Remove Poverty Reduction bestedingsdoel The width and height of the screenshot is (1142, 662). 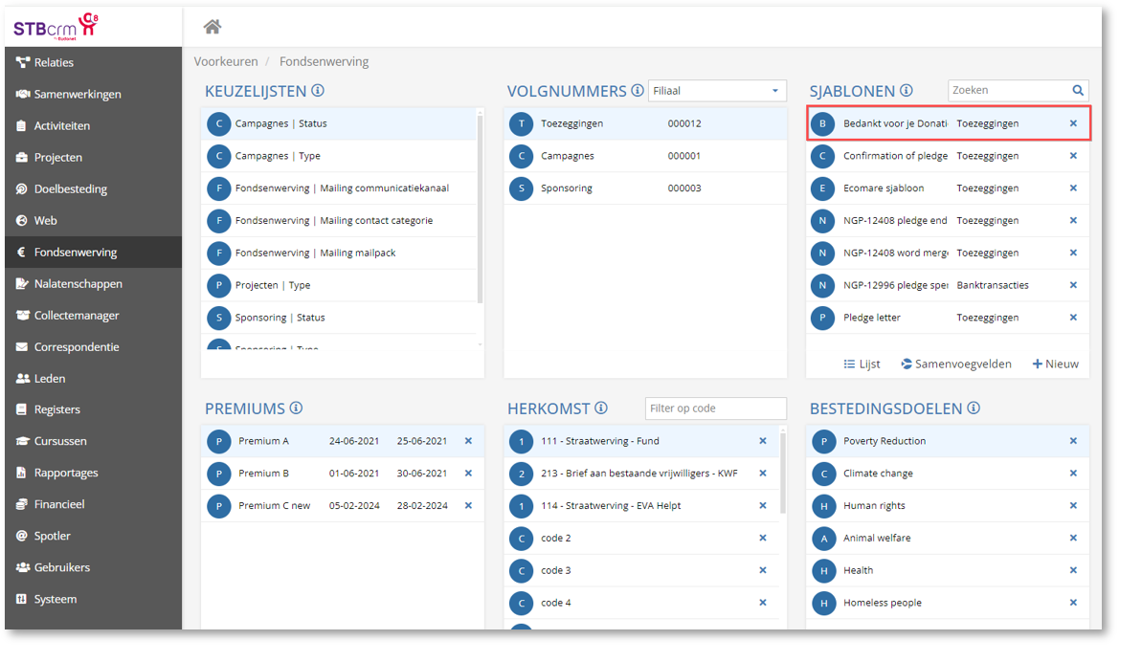coord(1073,441)
